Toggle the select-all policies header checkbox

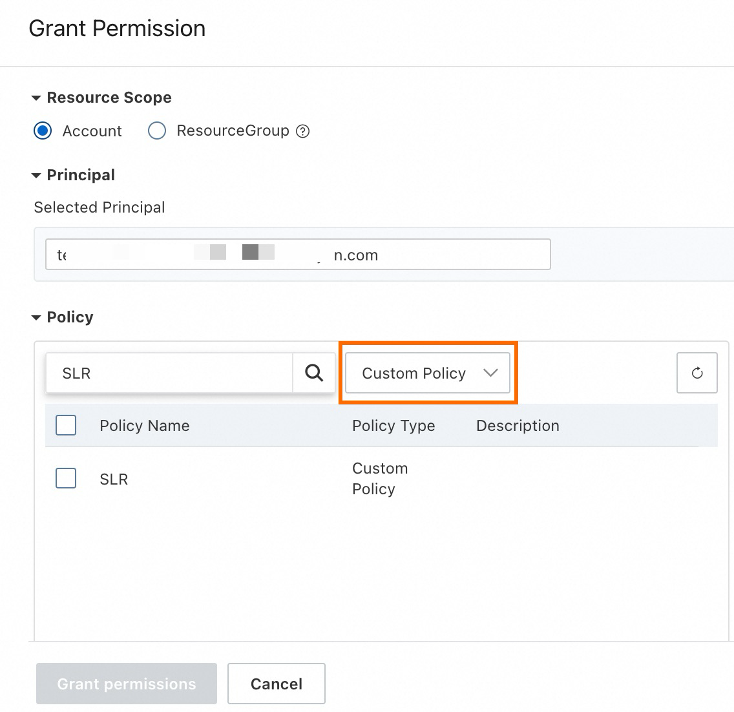click(66, 425)
